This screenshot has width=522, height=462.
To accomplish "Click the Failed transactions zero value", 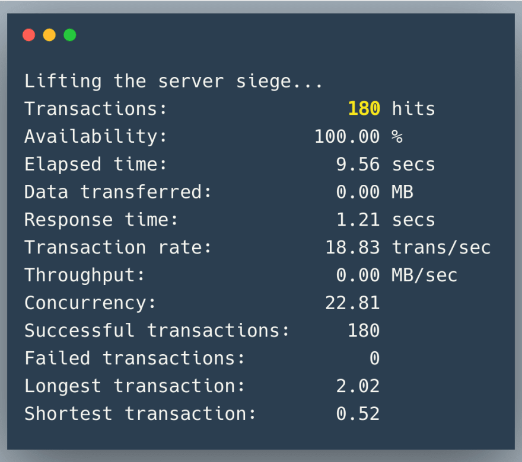I will [375, 358].
